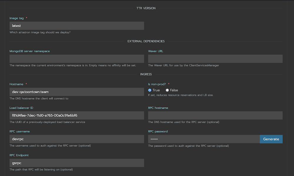This screenshot has height=176, width=294.
Task: Click the Load balancer ID input box
Action: click(77, 115)
